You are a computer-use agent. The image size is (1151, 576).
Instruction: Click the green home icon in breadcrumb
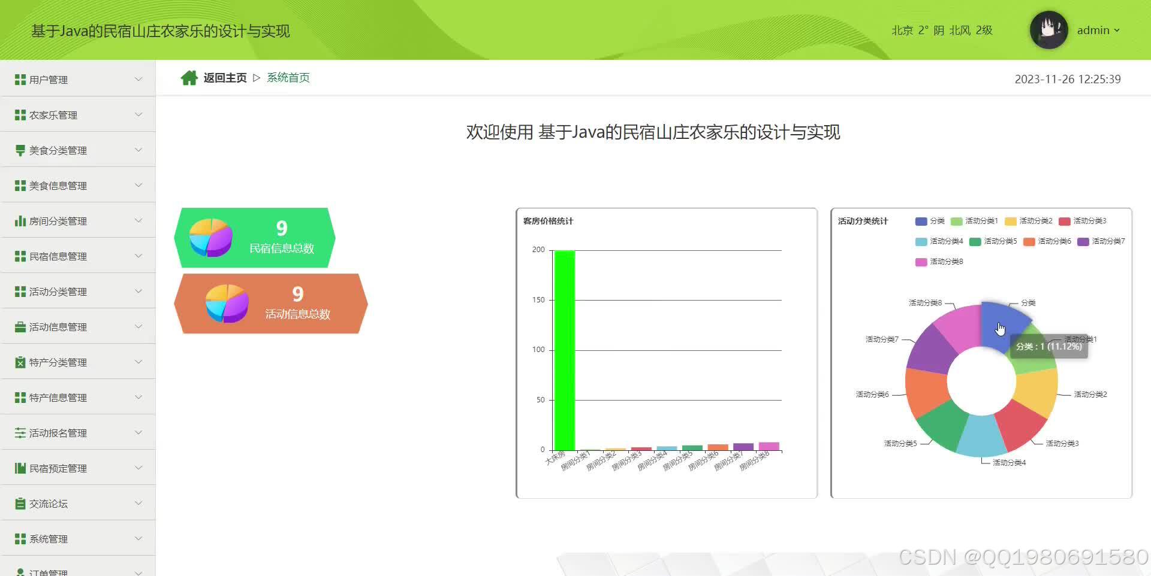189,78
